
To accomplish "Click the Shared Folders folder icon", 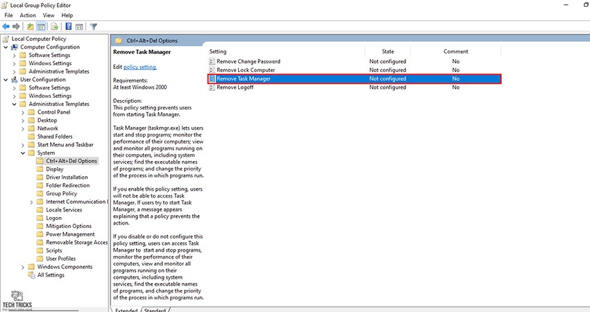I will pos(32,137).
